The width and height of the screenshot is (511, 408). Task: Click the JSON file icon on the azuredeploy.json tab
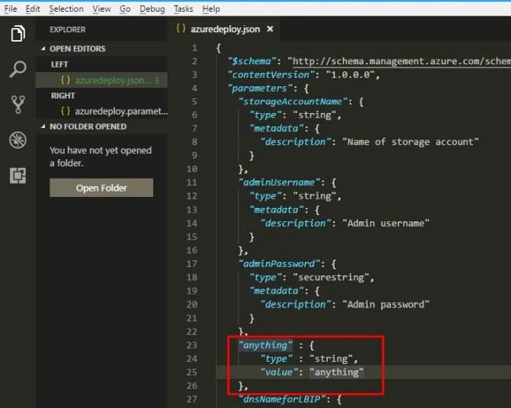coord(181,28)
